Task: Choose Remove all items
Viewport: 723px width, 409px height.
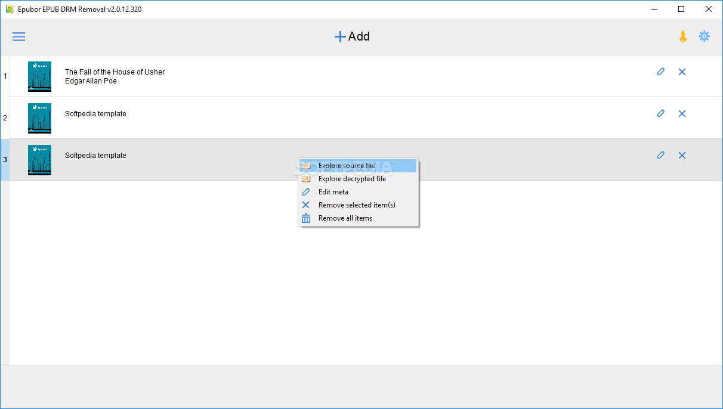Action: click(x=358, y=218)
